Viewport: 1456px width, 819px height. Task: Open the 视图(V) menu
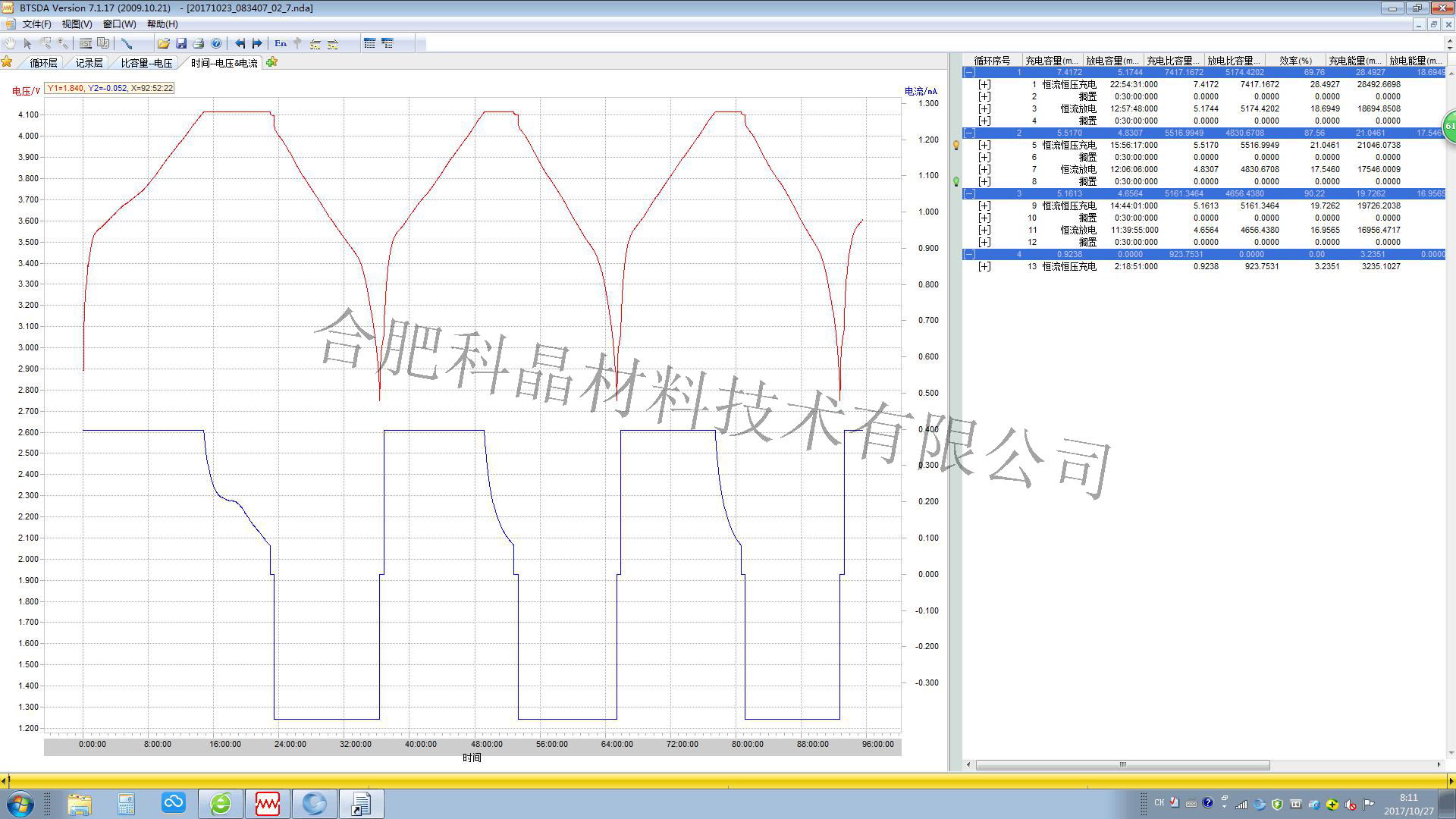coord(77,24)
